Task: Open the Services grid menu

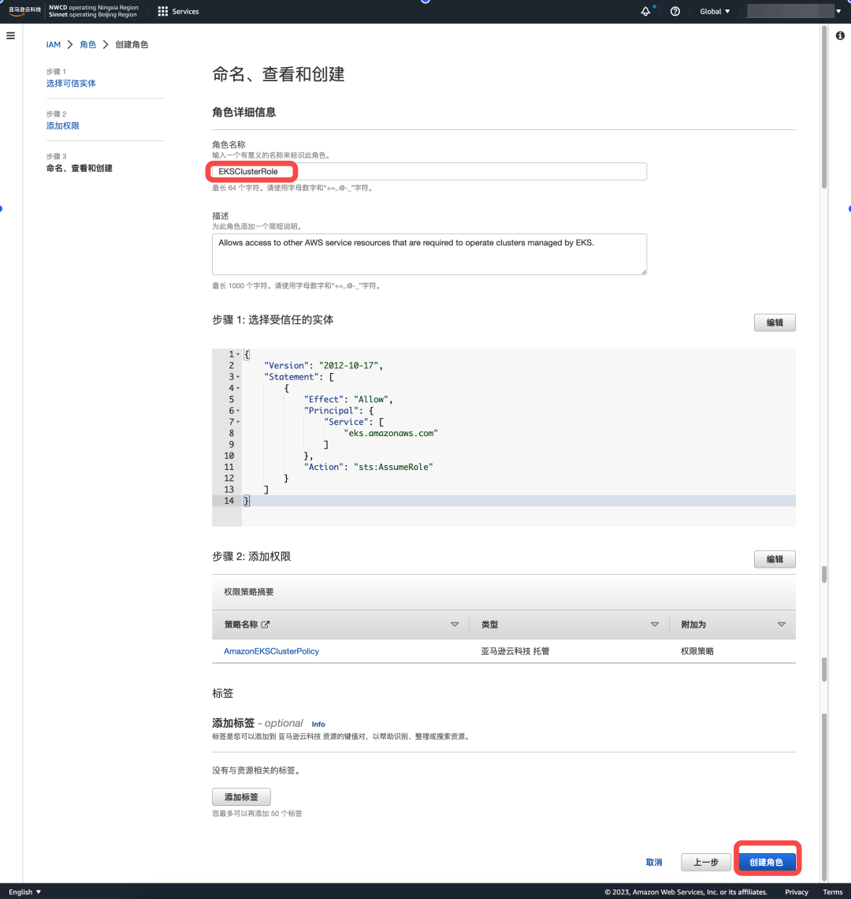Action: pyautogui.click(x=178, y=12)
